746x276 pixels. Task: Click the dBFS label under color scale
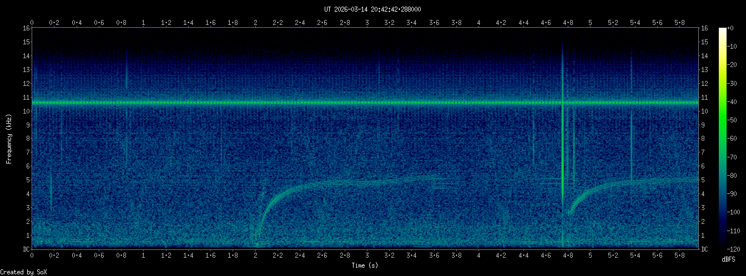tap(728, 259)
